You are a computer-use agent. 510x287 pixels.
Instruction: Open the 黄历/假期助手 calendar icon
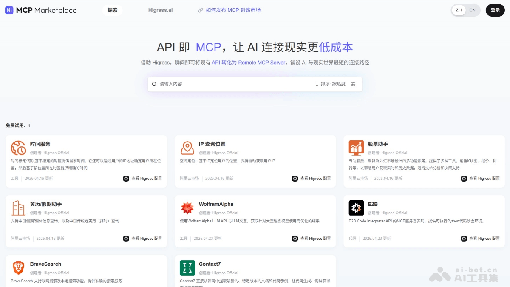(17, 208)
